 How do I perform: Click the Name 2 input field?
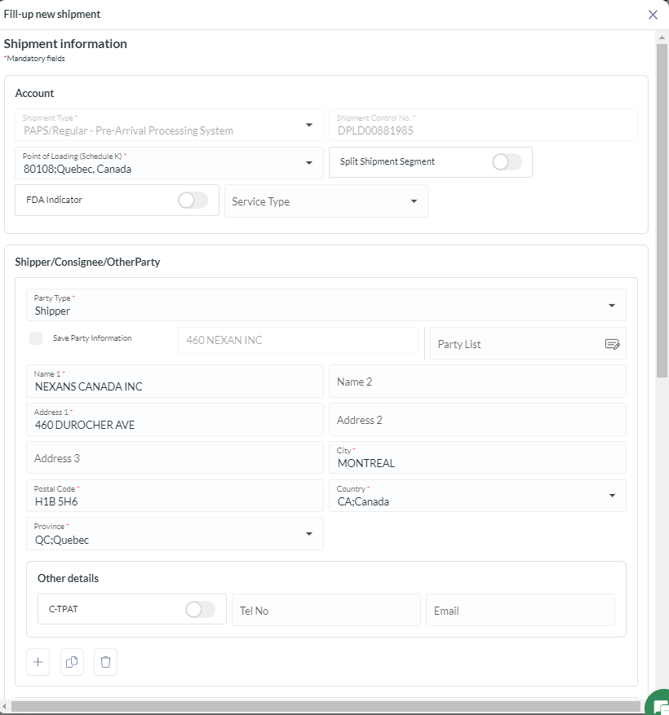tap(477, 382)
